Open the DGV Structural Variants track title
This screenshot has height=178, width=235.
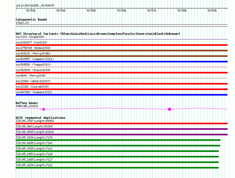pyautogui.click(x=98, y=34)
